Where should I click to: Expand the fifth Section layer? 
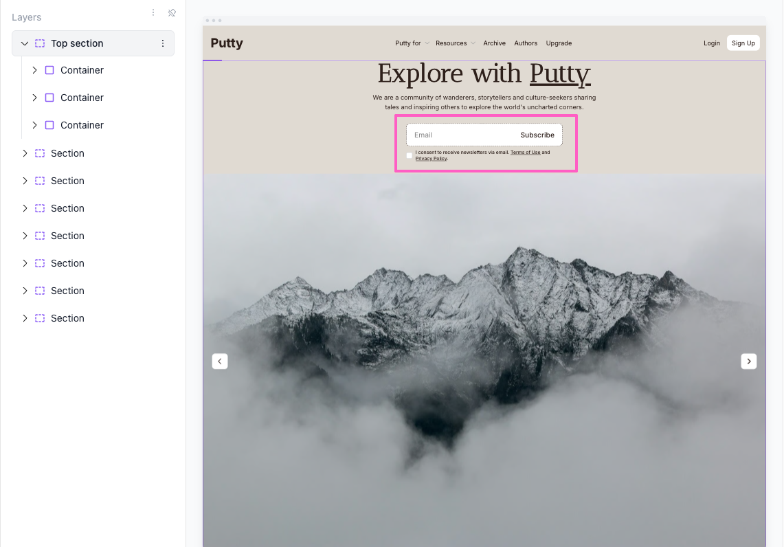25,263
